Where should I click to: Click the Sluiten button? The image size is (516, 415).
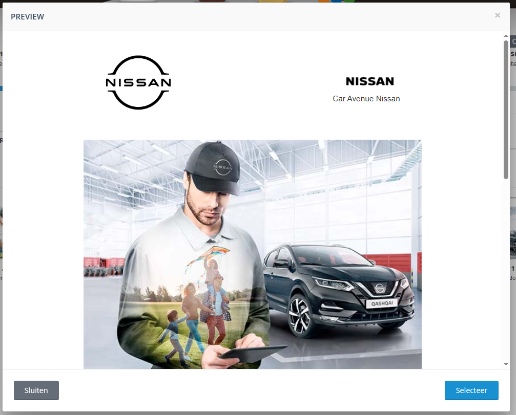coord(36,390)
